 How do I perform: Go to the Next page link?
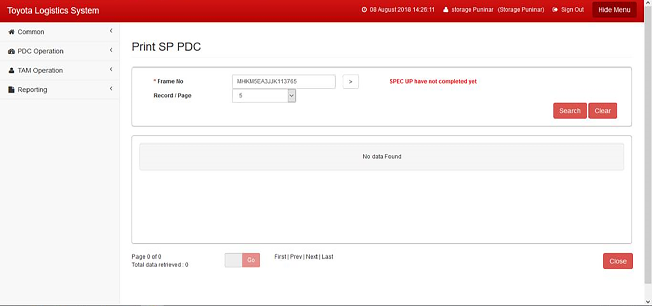[311, 257]
